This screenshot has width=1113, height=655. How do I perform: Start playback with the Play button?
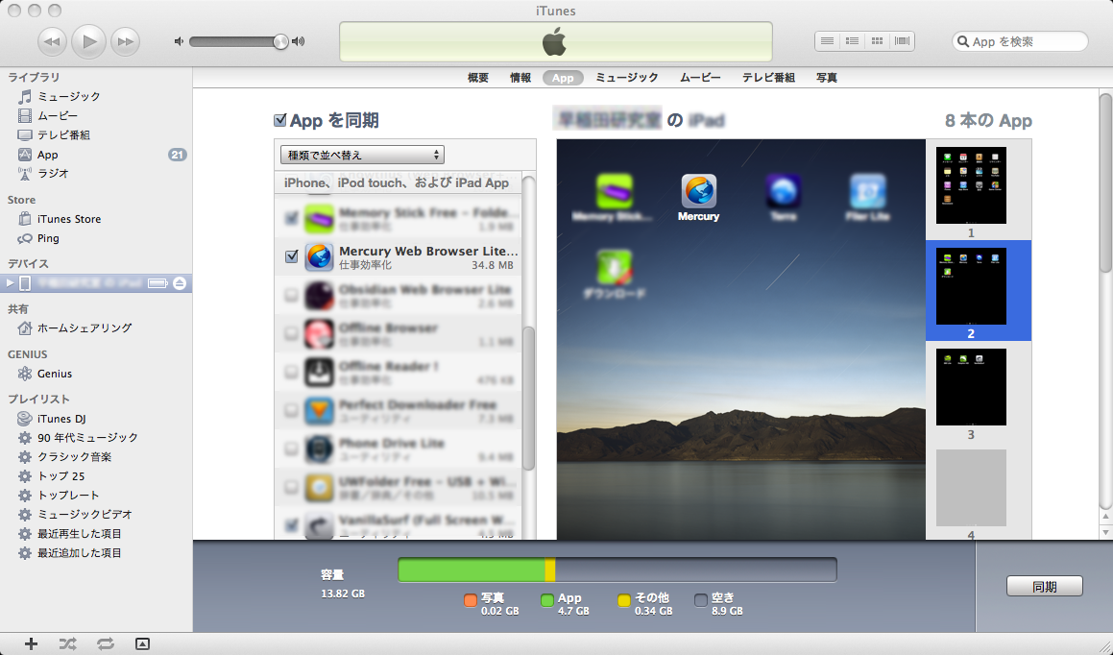(88, 42)
